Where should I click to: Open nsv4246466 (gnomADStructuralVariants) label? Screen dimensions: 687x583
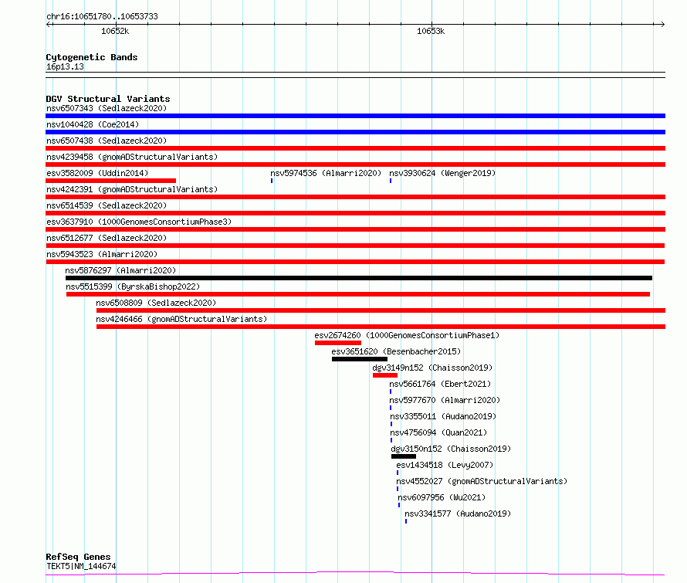[x=181, y=319]
